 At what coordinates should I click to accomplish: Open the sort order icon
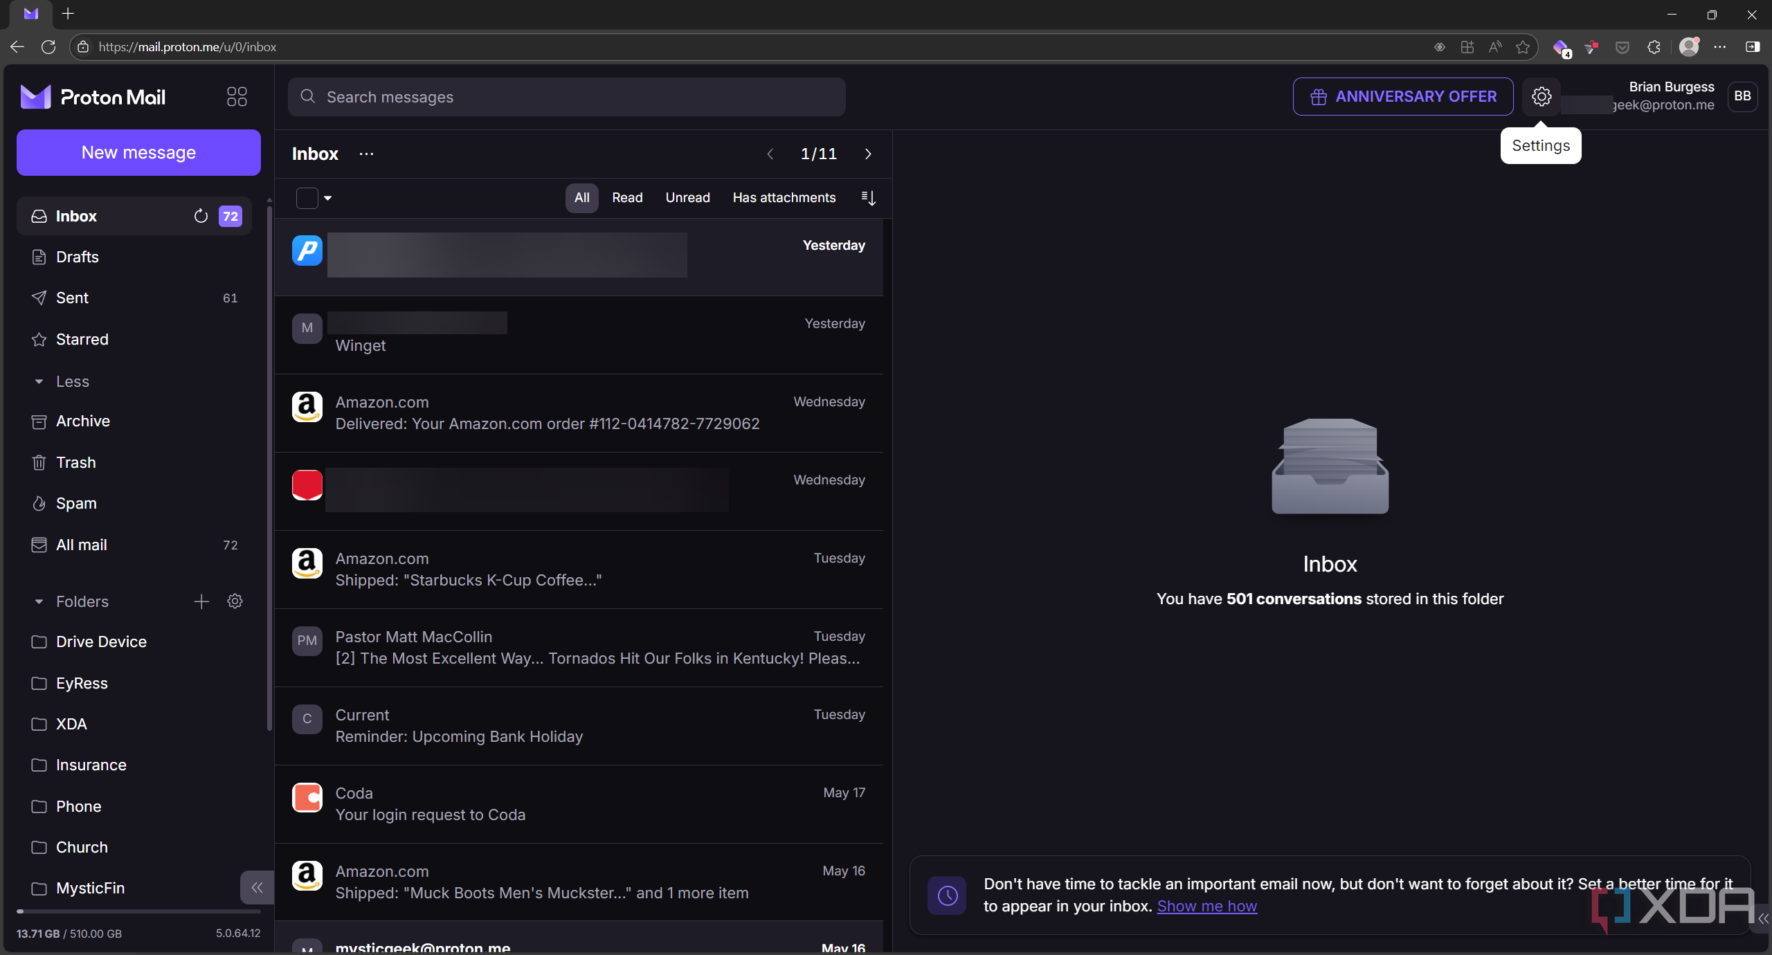click(868, 198)
